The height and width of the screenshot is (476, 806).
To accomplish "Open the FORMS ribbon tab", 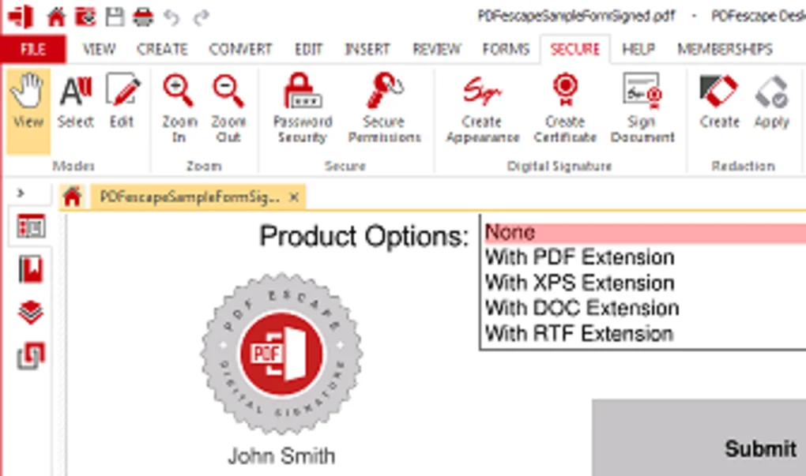I will pyautogui.click(x=506, y=49).
